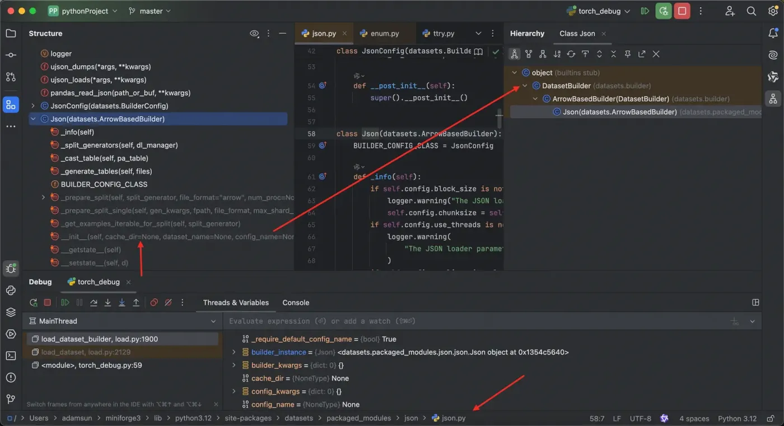Open the torch_debug run configuration dropdown
Image resolution: width=784 pixels, height=426 pixels.
[x=598, y=11]
